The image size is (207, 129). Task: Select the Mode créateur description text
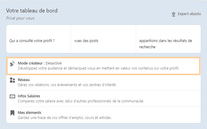point(98,68)
